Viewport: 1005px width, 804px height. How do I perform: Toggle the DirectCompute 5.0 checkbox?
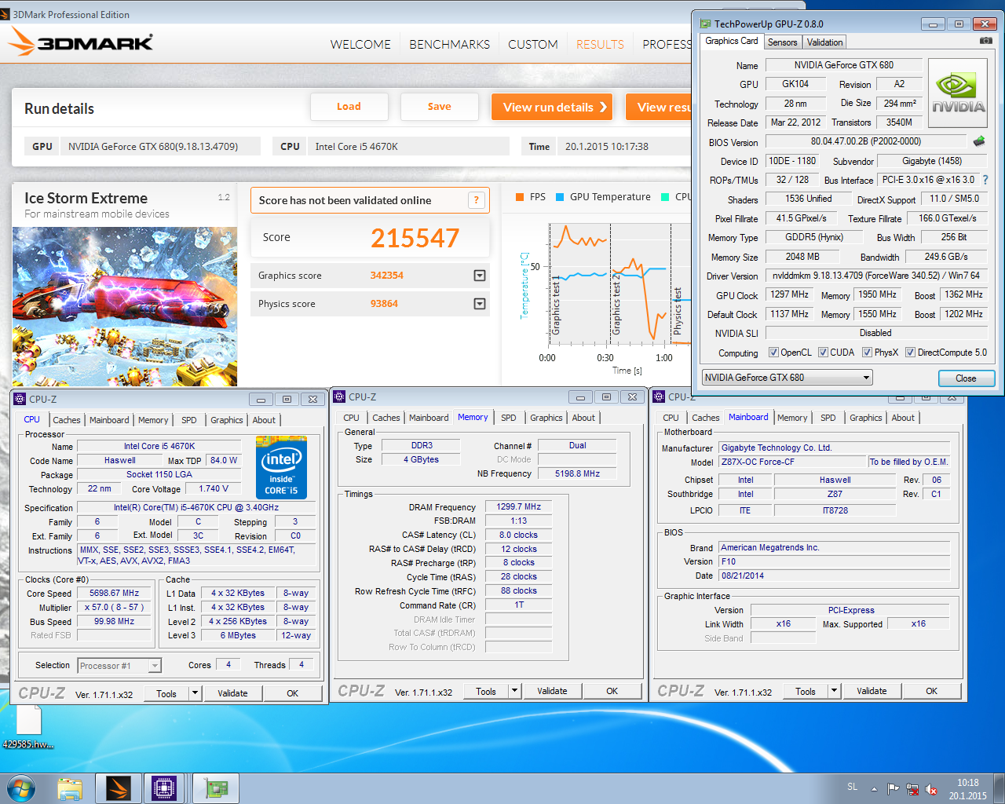[910, 353]
